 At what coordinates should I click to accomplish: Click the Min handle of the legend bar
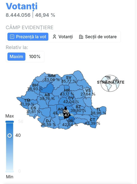10,171
